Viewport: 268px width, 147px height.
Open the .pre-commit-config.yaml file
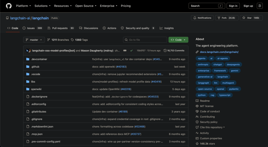point(46,142)
